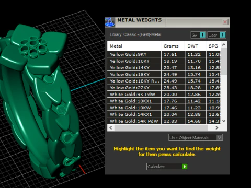This screenshot has height=188, width=251.
Task: Click the 17.61 grams value
Action: (170, 54)
